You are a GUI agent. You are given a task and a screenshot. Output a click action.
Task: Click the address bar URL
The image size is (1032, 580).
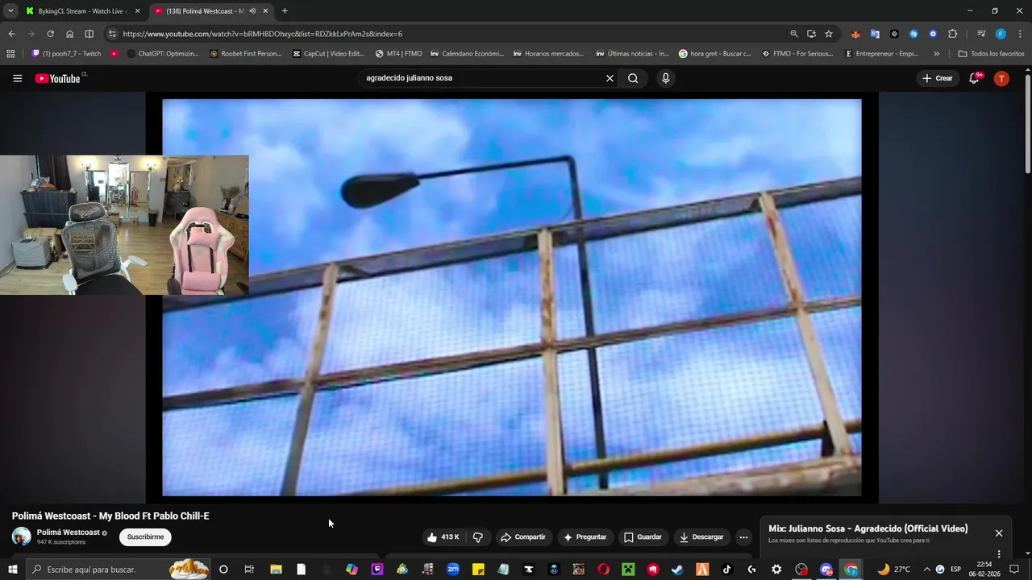point(263,34)
